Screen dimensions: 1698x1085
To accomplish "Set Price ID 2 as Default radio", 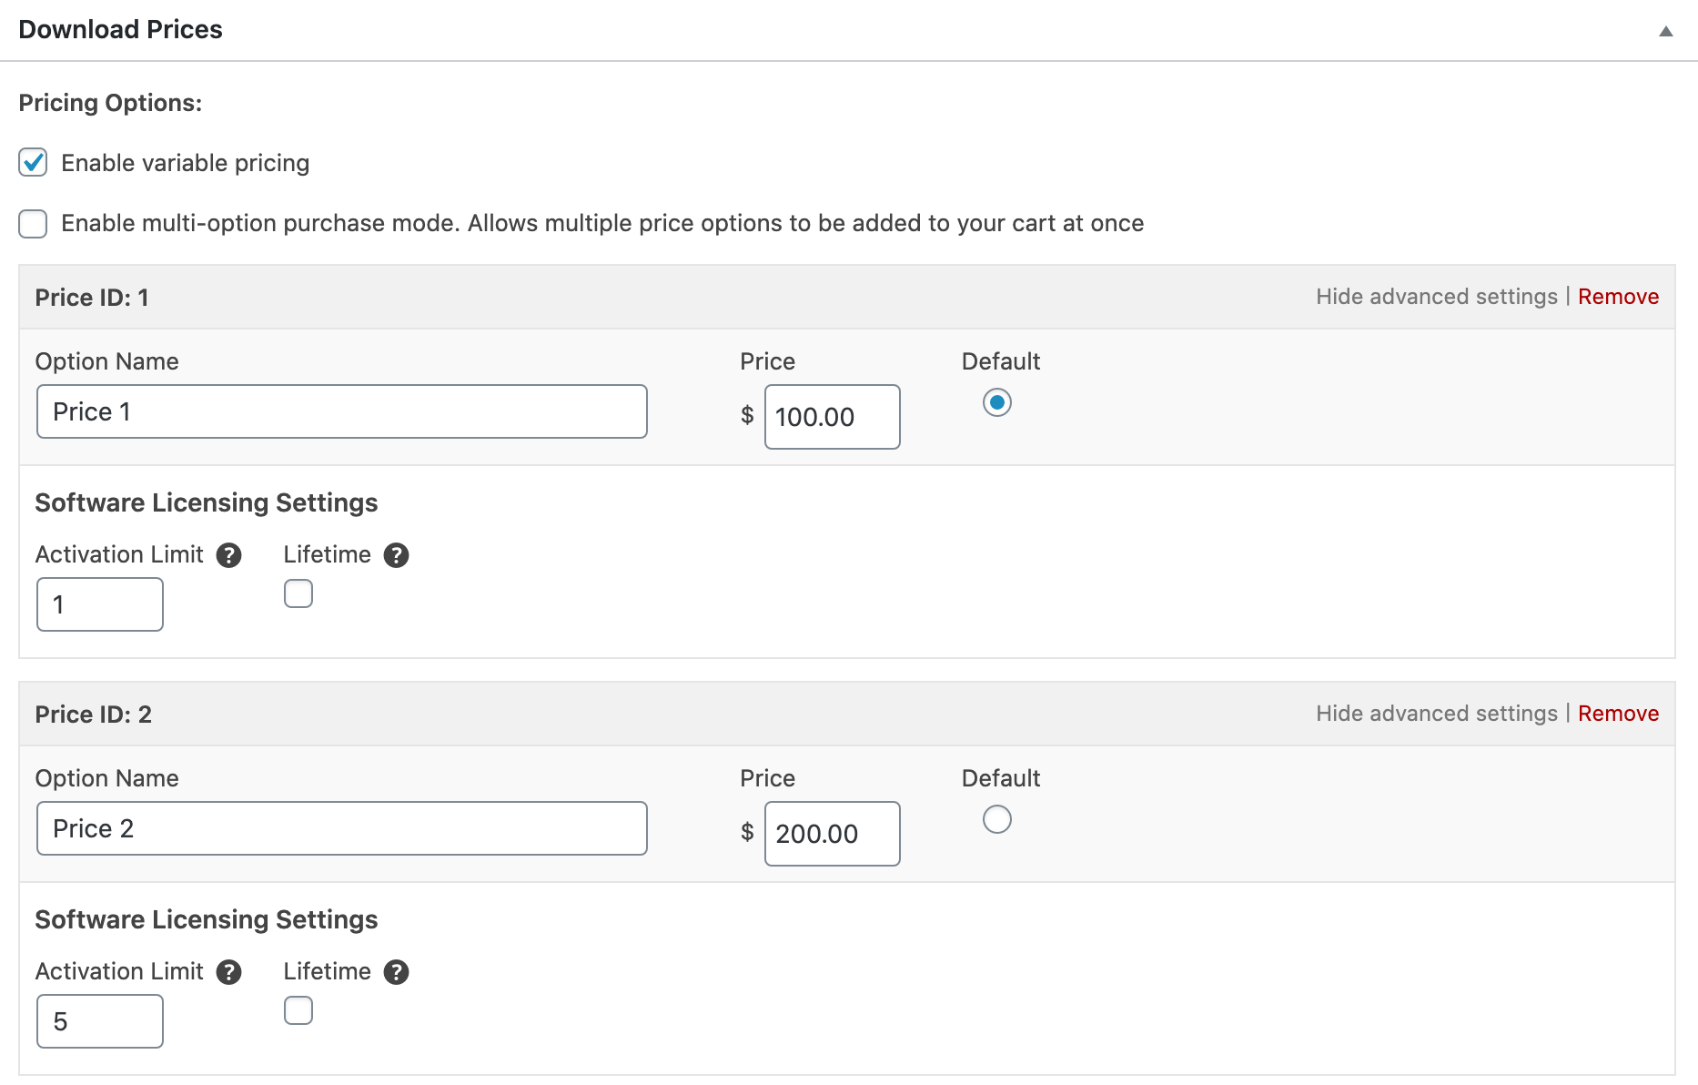I will tap(996, 819).
